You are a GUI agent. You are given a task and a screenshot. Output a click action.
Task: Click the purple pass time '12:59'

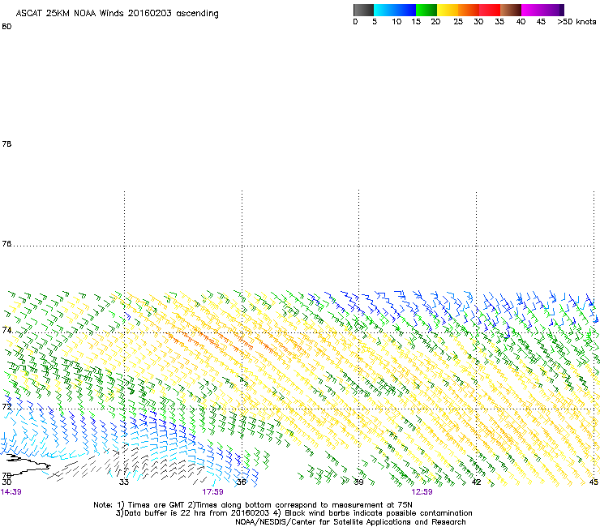click(x=422, y=492)
